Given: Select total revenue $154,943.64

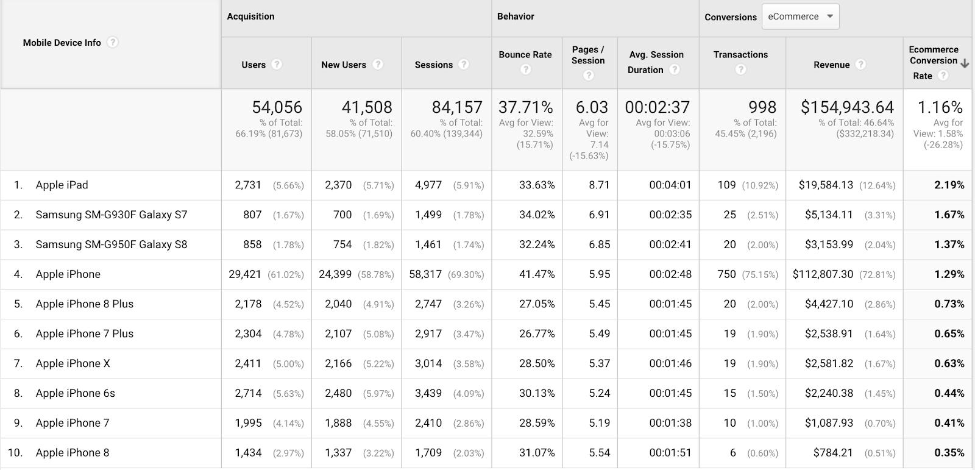Looking at the screenshot, I should click(x=848, y=107).
